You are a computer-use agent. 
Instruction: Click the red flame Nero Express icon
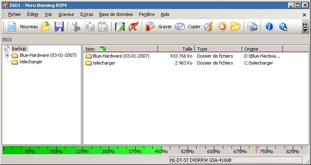tap(133, 27)
